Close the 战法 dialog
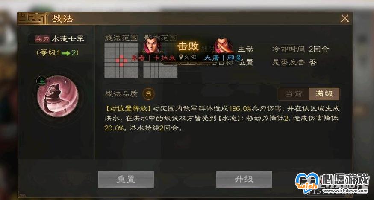374x200 pixels. coord(345,18)
